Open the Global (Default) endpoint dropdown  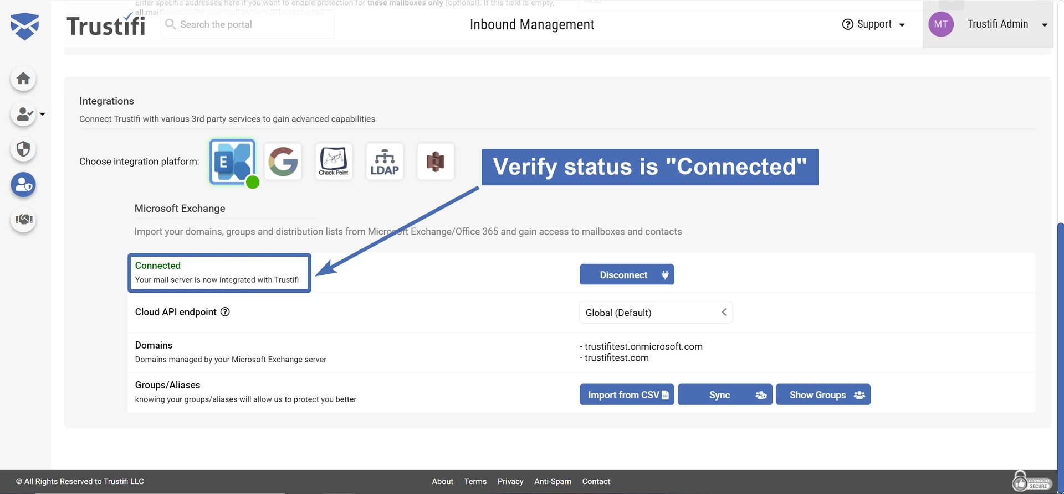656,313
